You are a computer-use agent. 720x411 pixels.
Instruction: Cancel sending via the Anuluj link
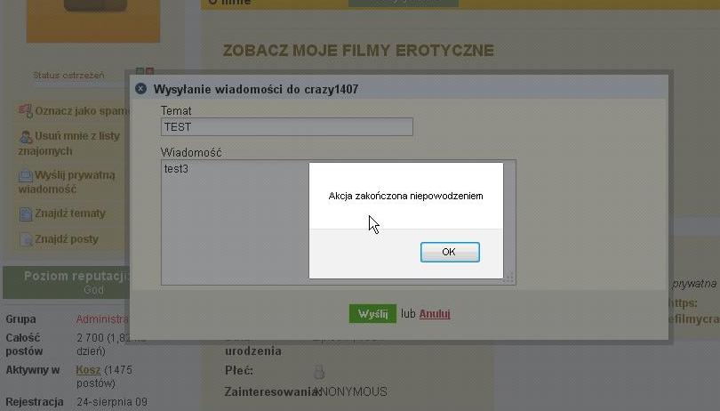point(435,313)
